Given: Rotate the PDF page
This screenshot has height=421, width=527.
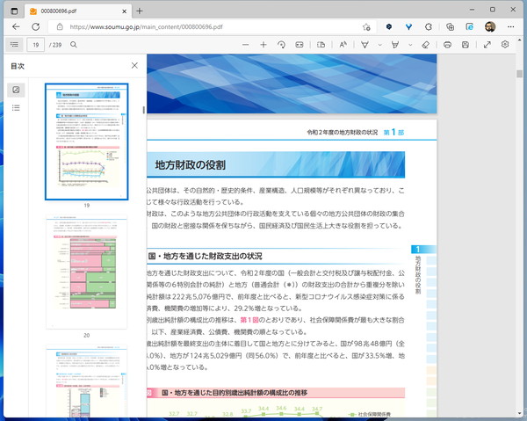Looking at the screenshot, I should 281,44.
